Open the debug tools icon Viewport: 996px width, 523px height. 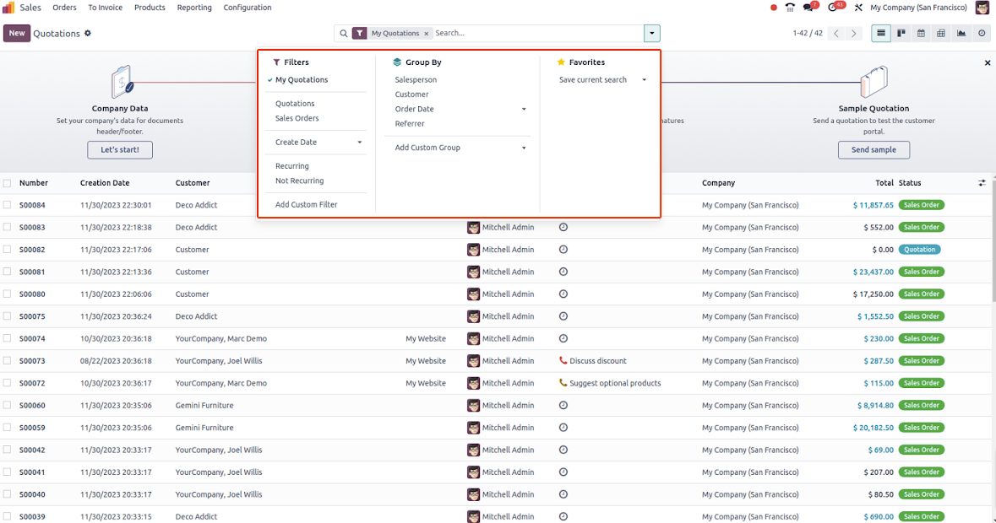tap(858, 8)
